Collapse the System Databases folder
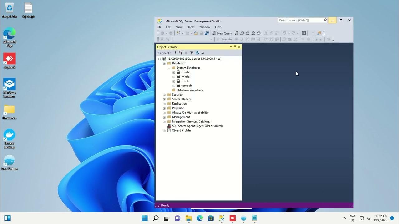The height and width of the screenshot is (224, 399). click(x=169, y=68)
